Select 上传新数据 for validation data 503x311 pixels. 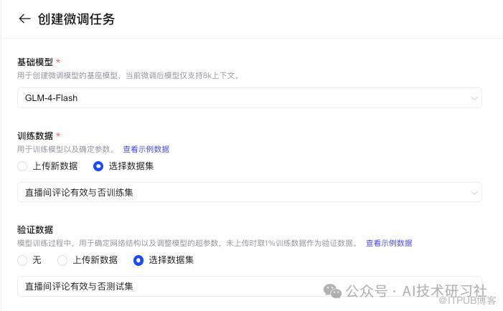click(63, 260)
